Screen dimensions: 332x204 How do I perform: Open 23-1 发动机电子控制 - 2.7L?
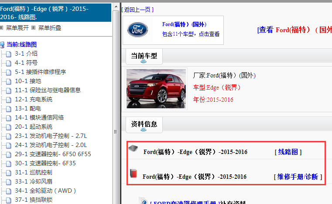(51, 136)
